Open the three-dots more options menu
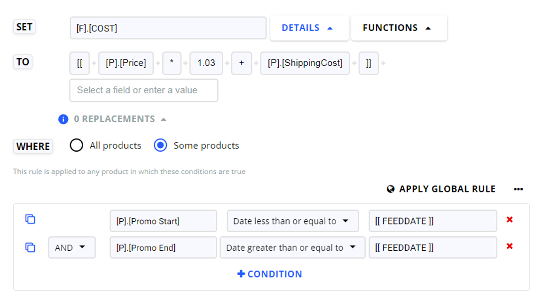This screenshot has width=534, height=301. pos(518,189)
